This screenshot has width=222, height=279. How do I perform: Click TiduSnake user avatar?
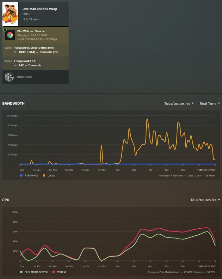pyautogui.click(x=9, y=77)
